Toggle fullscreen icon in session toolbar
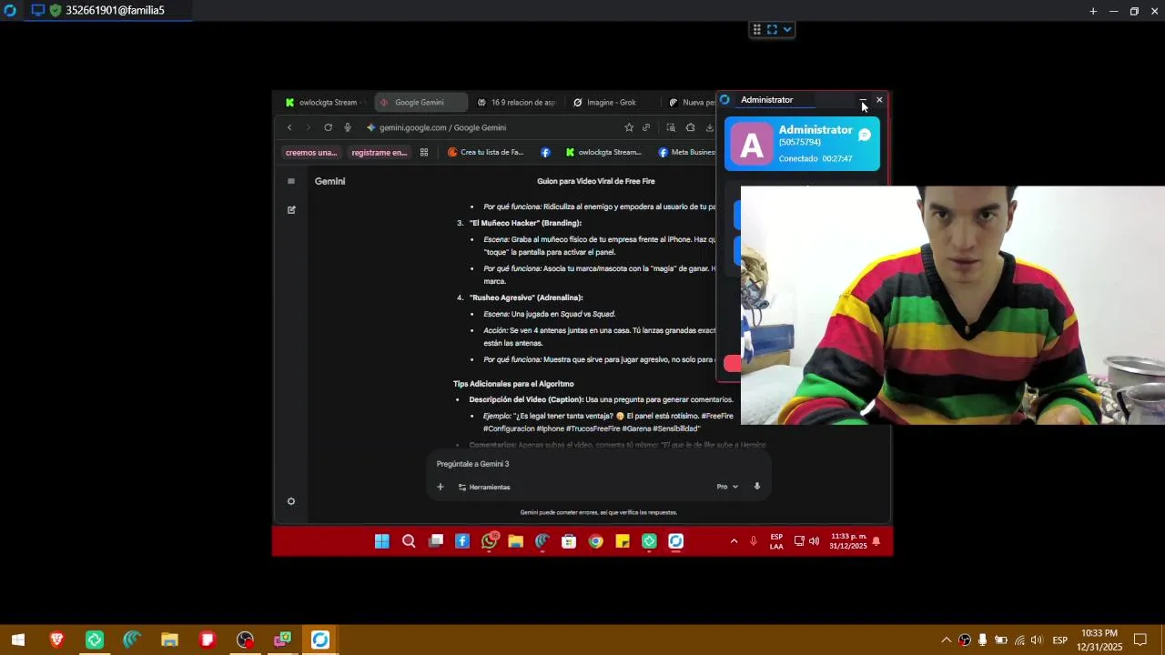This screenshot has width=1165, height=655. click(x=772, y=29)
